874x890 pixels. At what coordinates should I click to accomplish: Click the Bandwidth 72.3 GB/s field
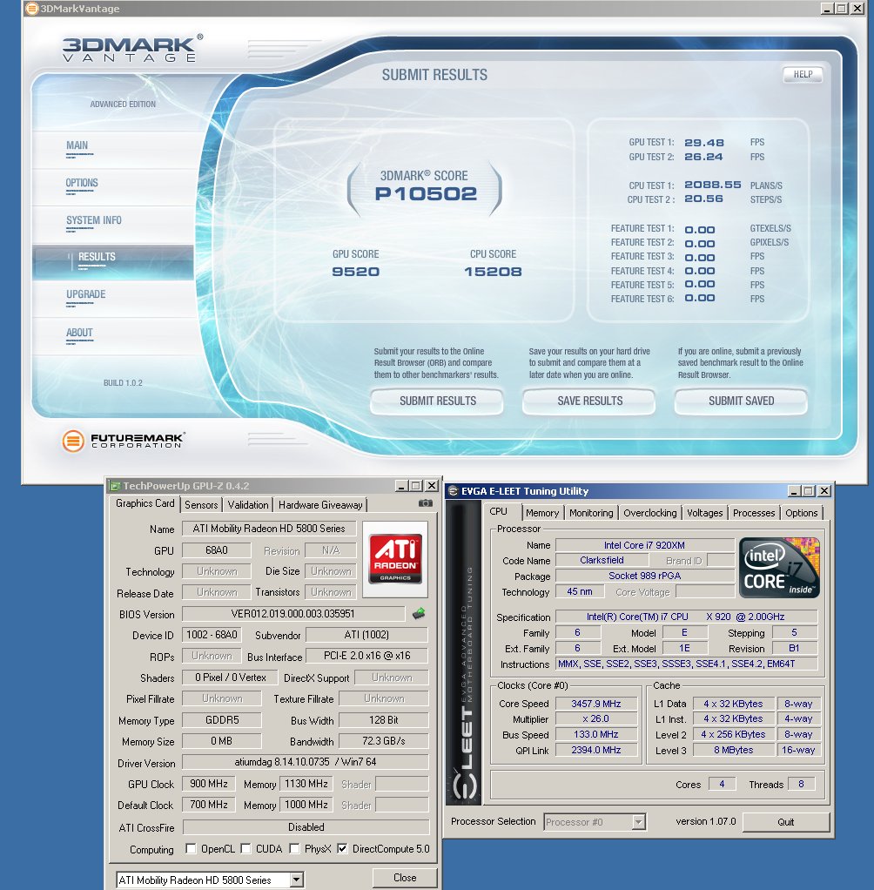pyautogui.click(x=383, y=741)
